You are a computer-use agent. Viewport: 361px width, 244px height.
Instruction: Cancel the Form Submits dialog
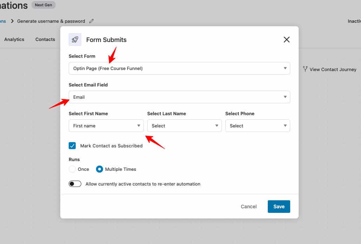(x=248, y=207)
